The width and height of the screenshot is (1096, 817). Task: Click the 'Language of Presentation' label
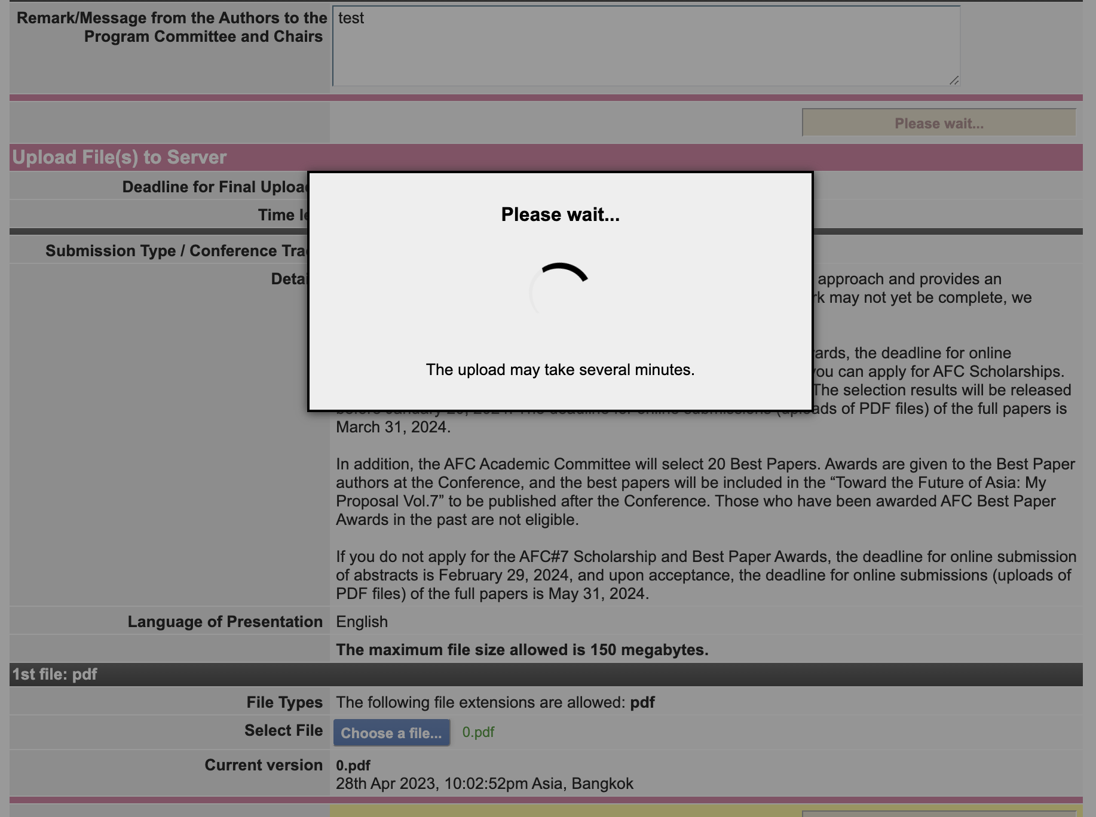click(x=225, y=622)
